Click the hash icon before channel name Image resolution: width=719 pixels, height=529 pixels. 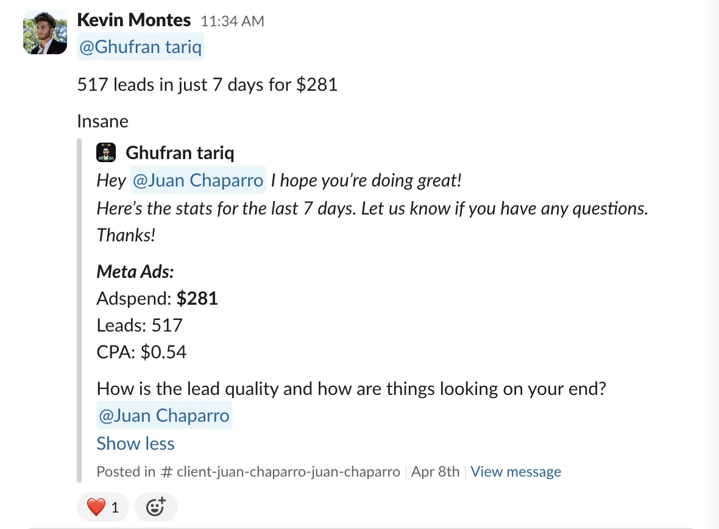(x=166, y=472)
